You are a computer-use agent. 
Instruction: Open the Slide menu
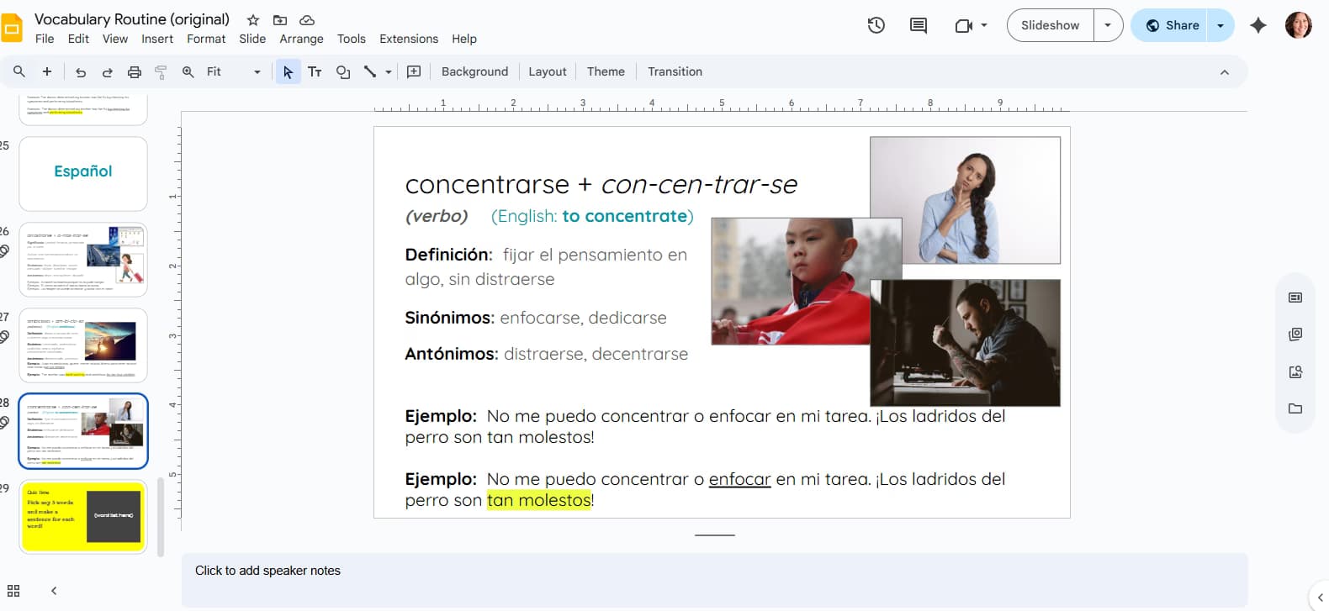coord(252,39)
